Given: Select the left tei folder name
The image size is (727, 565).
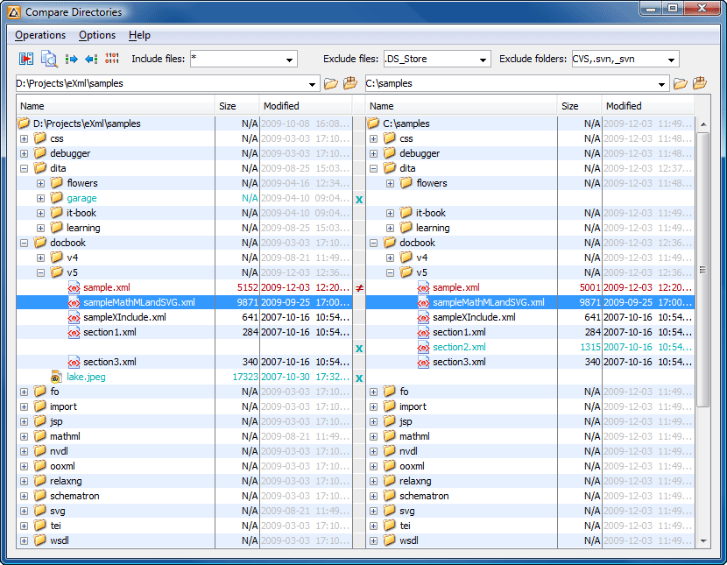Looking at the screenshot, I should (56, 526).
